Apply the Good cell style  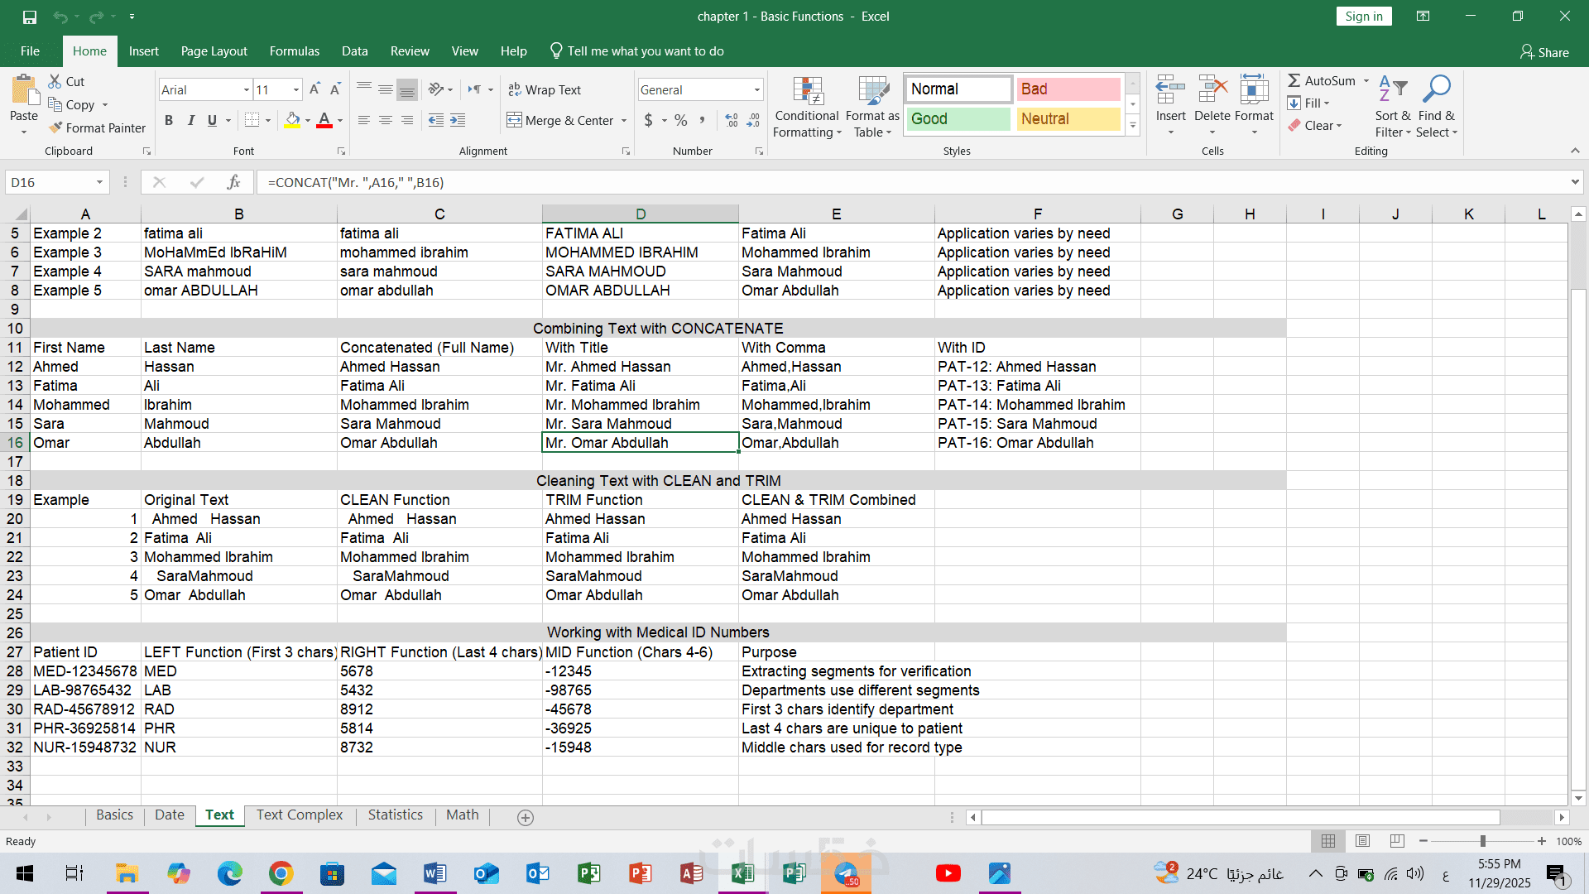[958, 118]
